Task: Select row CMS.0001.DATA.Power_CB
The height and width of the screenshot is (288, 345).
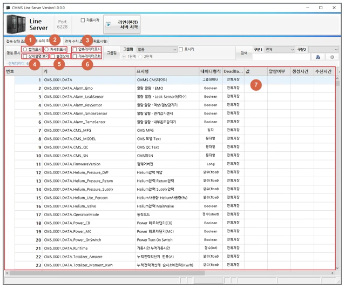Action: (x=175, y=223)
